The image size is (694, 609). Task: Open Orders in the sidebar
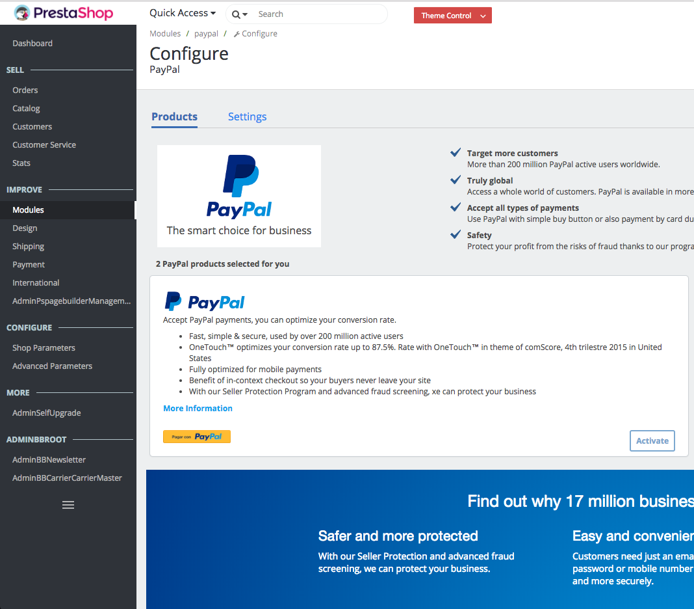tap(25, 90)
